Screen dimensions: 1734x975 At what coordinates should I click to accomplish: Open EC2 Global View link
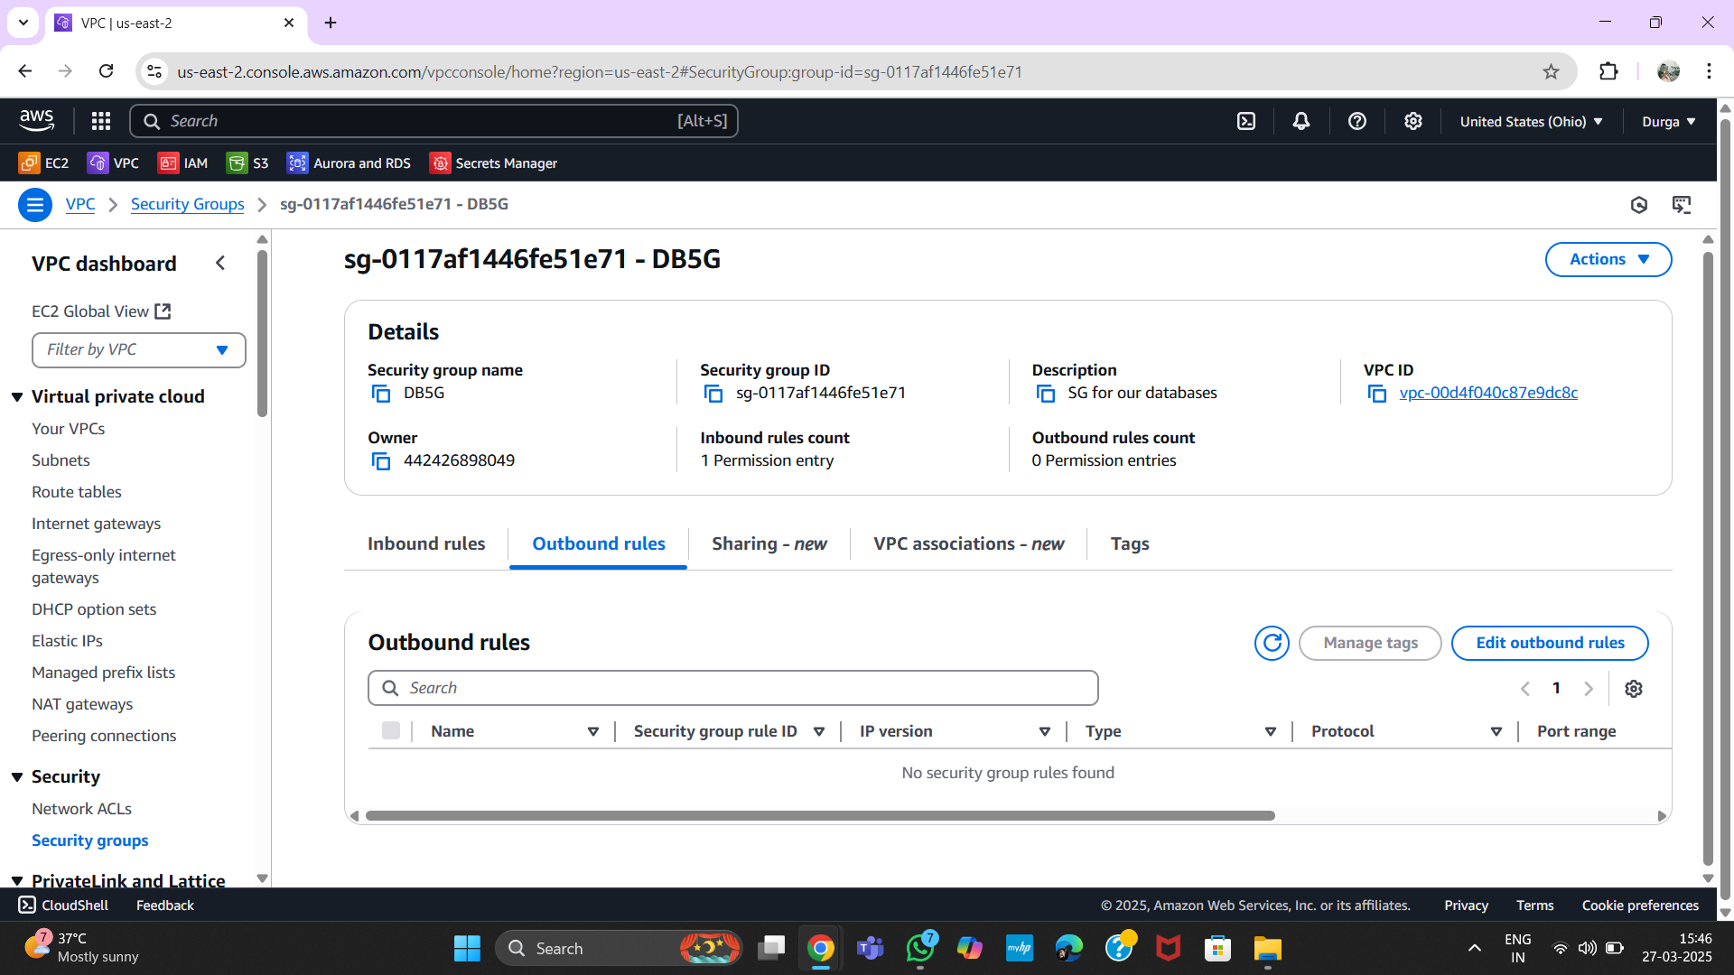101,311
